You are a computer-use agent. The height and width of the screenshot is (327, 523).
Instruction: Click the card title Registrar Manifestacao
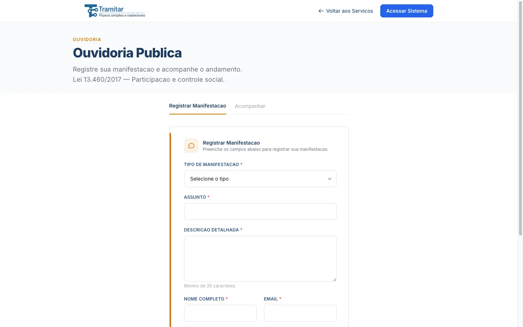(231, 143)
